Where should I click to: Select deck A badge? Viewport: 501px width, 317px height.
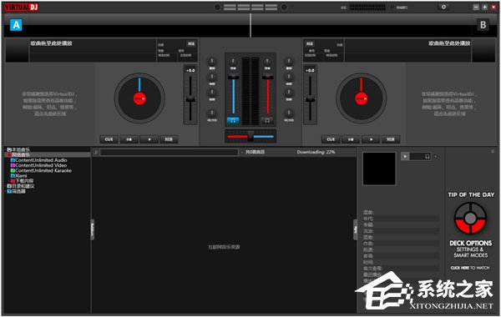(x=16, y=24)
